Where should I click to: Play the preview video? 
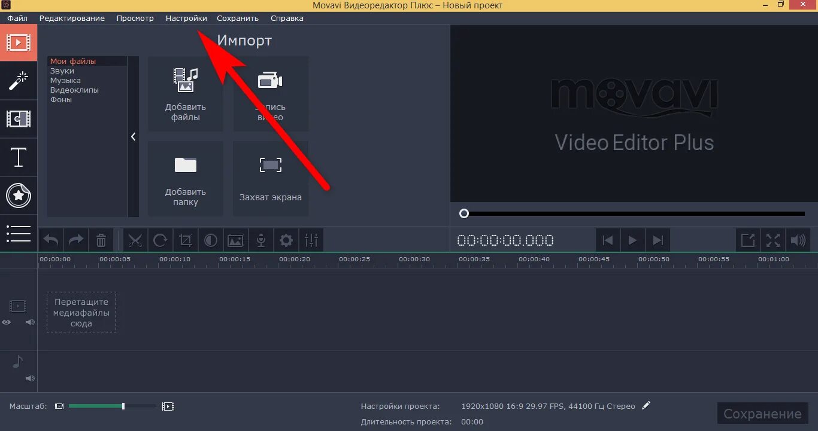click(x=633, y=240)
